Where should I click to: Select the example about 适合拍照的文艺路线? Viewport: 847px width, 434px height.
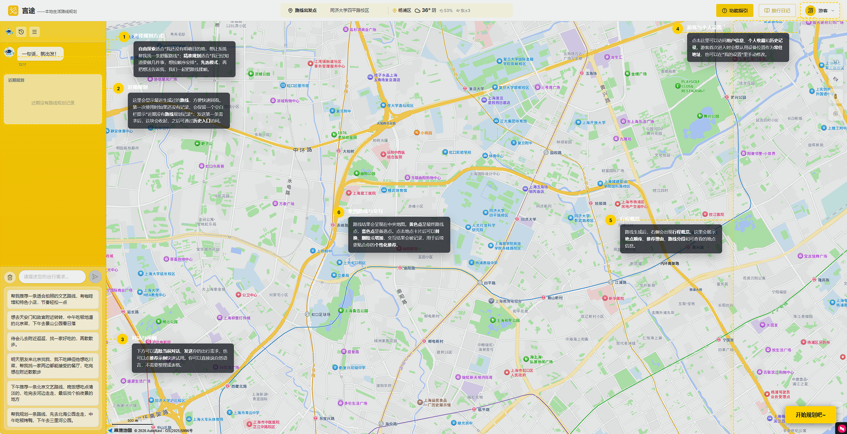(x=53, y=299)
